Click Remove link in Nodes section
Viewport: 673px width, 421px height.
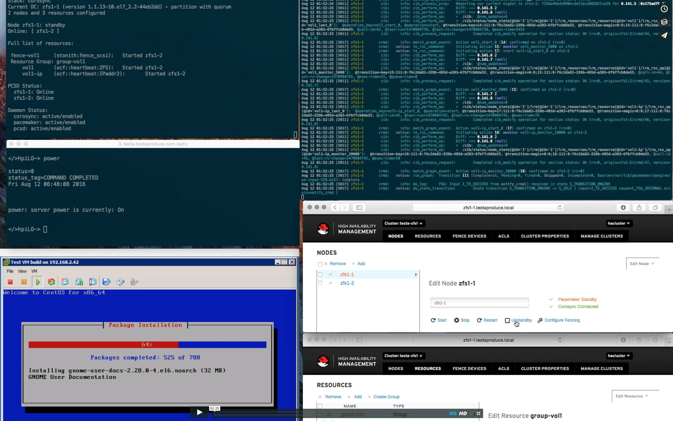point(338,264)
